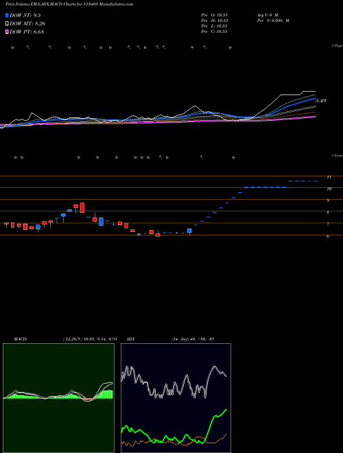Click the Pre V: 0.036 M volume text
The width and height of the screenshot is (343, 453).
point(273,21)
